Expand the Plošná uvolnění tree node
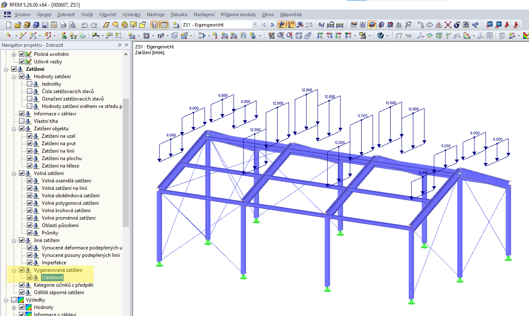 [14, 54]
